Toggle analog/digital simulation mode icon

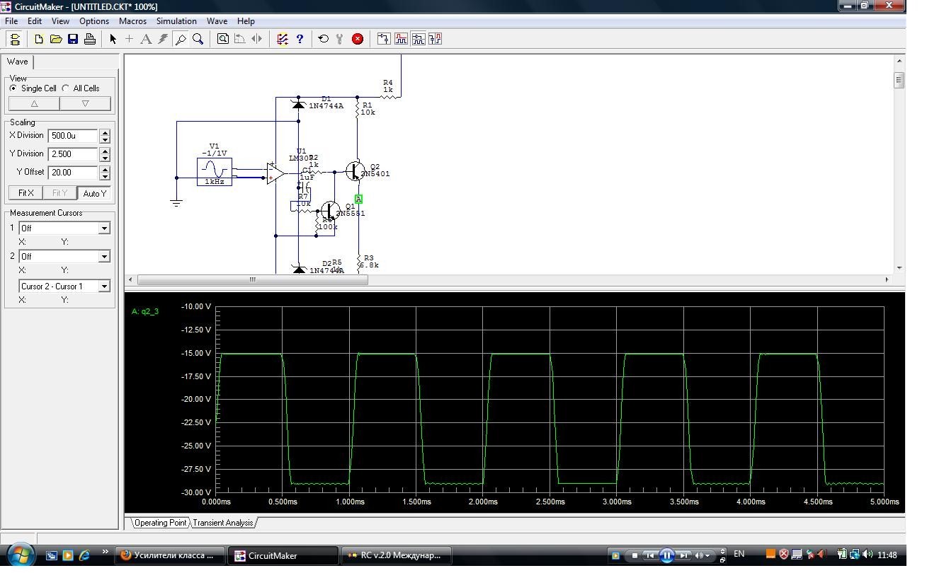[x=283, y=39]
